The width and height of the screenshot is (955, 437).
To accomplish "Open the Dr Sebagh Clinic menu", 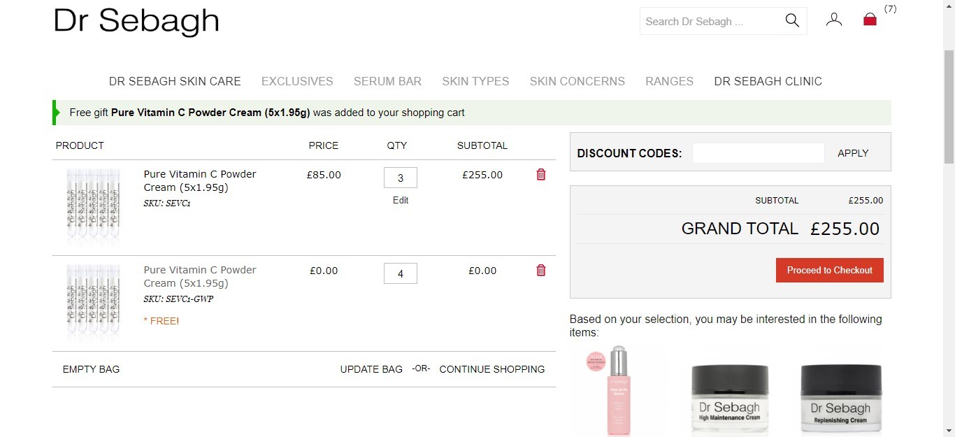I will 768,81.
